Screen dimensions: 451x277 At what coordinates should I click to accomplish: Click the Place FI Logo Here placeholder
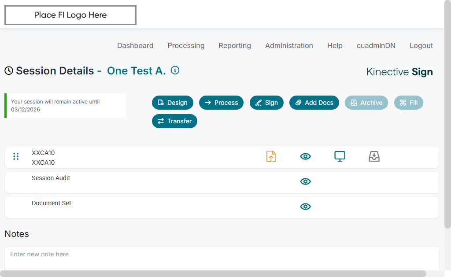(70, 15)
